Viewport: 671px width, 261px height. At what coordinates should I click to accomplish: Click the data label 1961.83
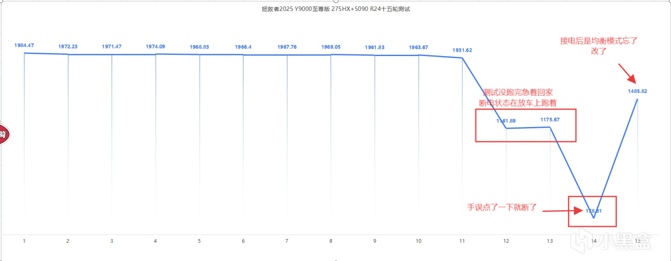[375, 48]
